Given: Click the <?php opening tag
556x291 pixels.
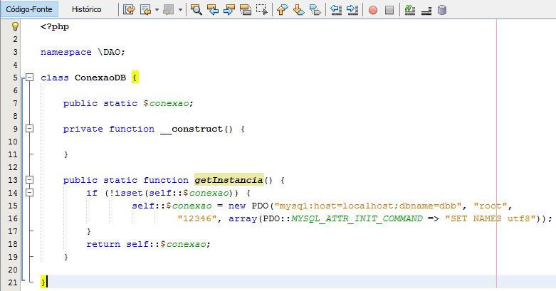Looking at the screenshot, I should [55, 26].
